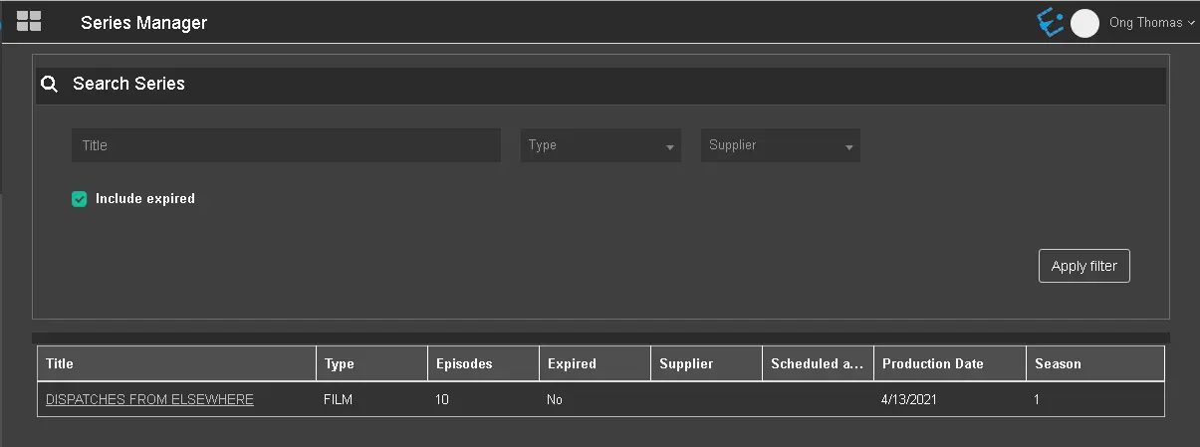Click the Apply filter button

(x=1083, y=266)
